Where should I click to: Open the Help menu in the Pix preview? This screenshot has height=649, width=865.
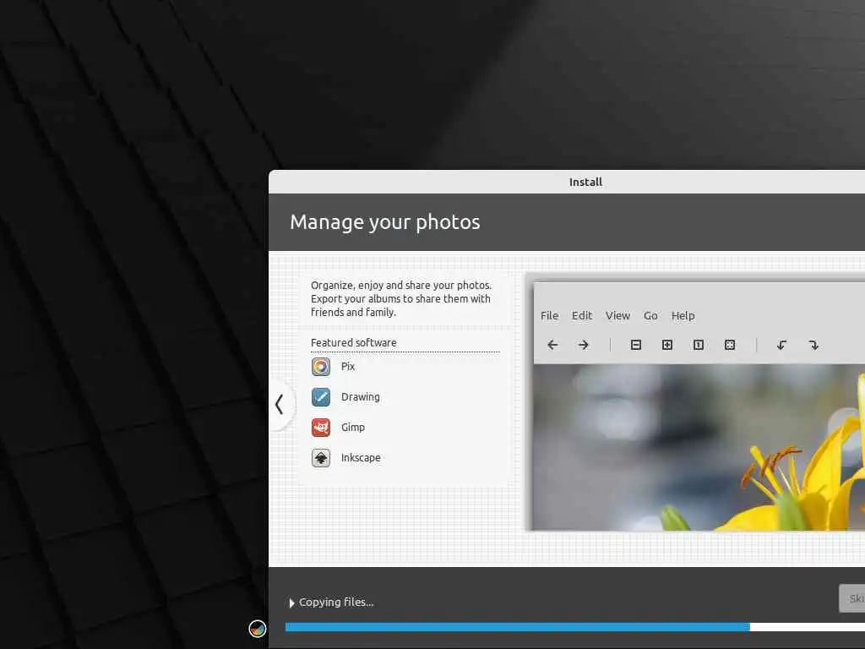pyautogui.click(x=683, y=316)
